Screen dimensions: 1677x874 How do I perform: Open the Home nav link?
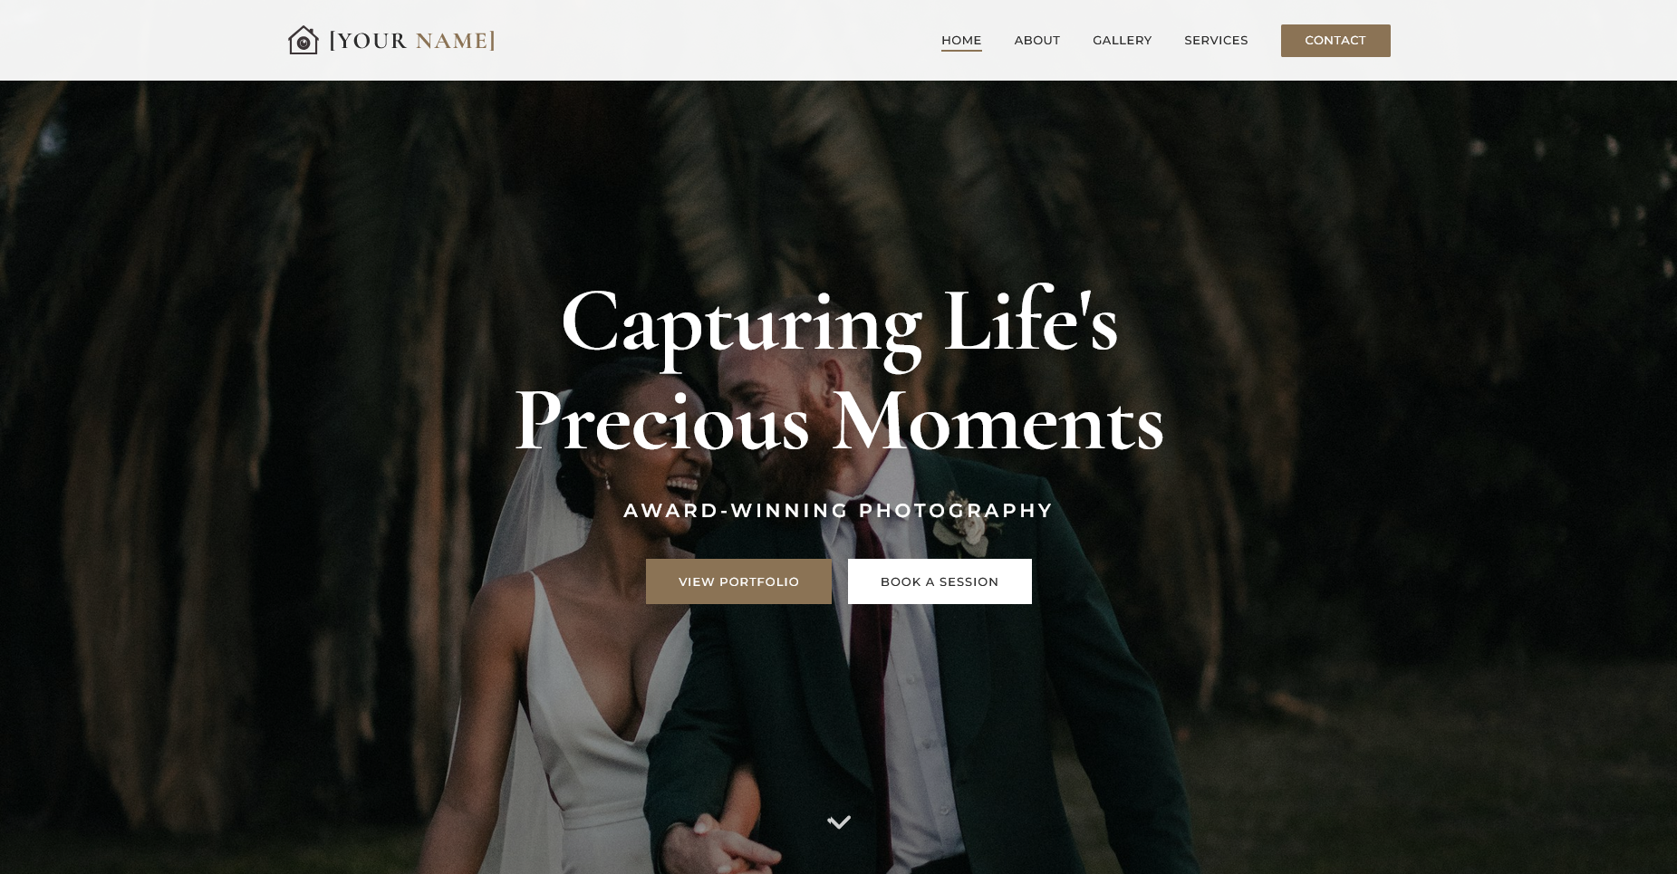961,41
